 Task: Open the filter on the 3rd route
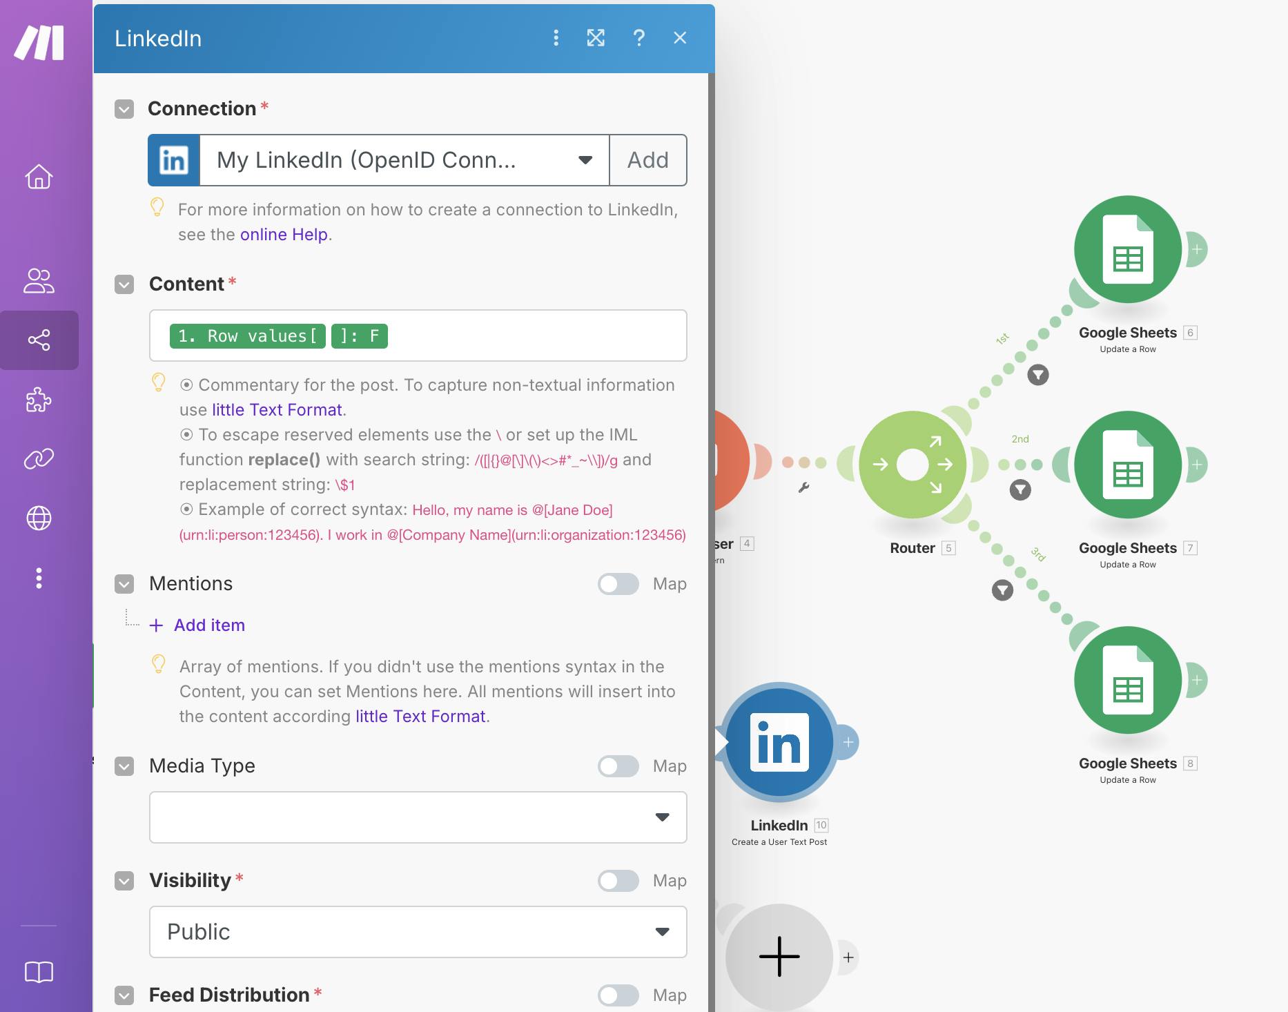point(1002,590)
